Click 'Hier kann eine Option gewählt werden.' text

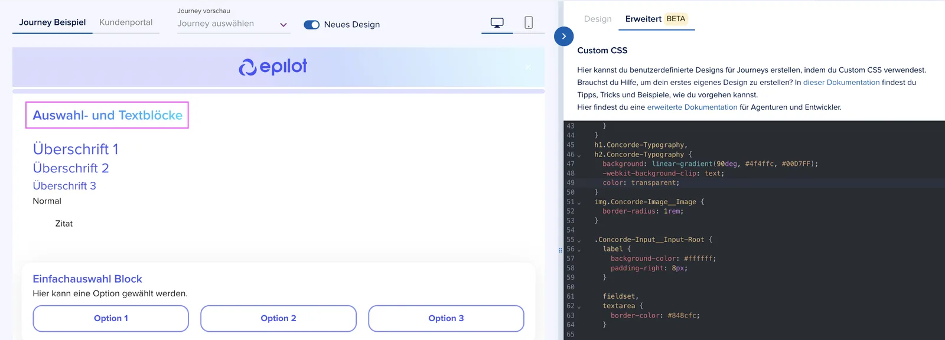coord(110,293)
